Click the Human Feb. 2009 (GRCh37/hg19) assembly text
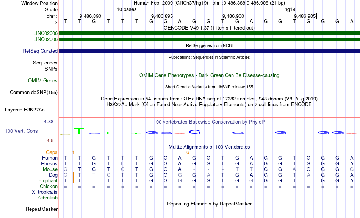 171,3
